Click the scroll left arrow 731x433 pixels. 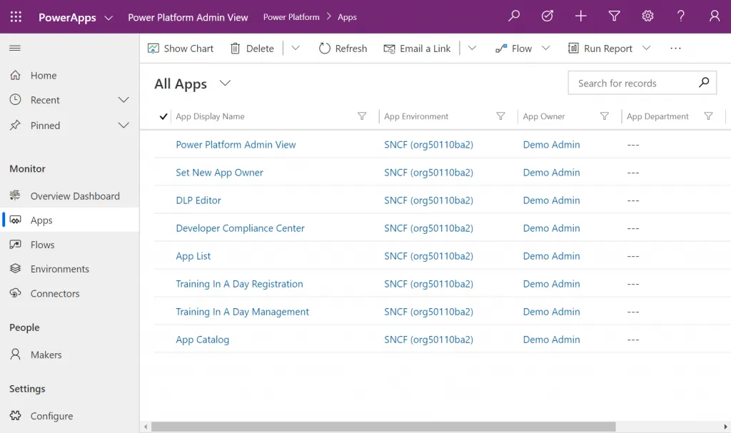coord(146,427)
